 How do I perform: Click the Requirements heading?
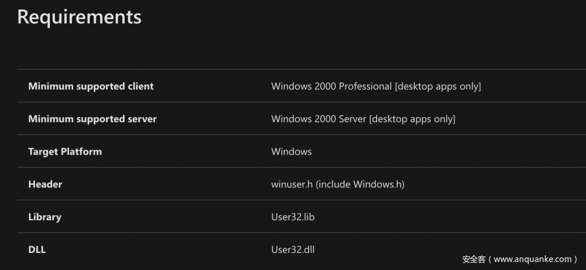79,17
